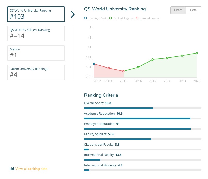Click the International Students progress bar
The height and width of the screenshot is (179, 208).
[143, 170]
